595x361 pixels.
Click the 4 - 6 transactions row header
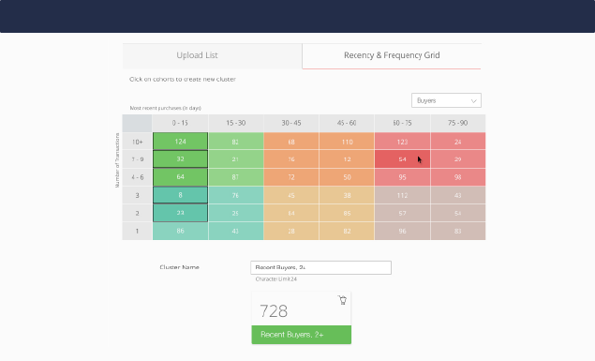click(x=138, y=177)
